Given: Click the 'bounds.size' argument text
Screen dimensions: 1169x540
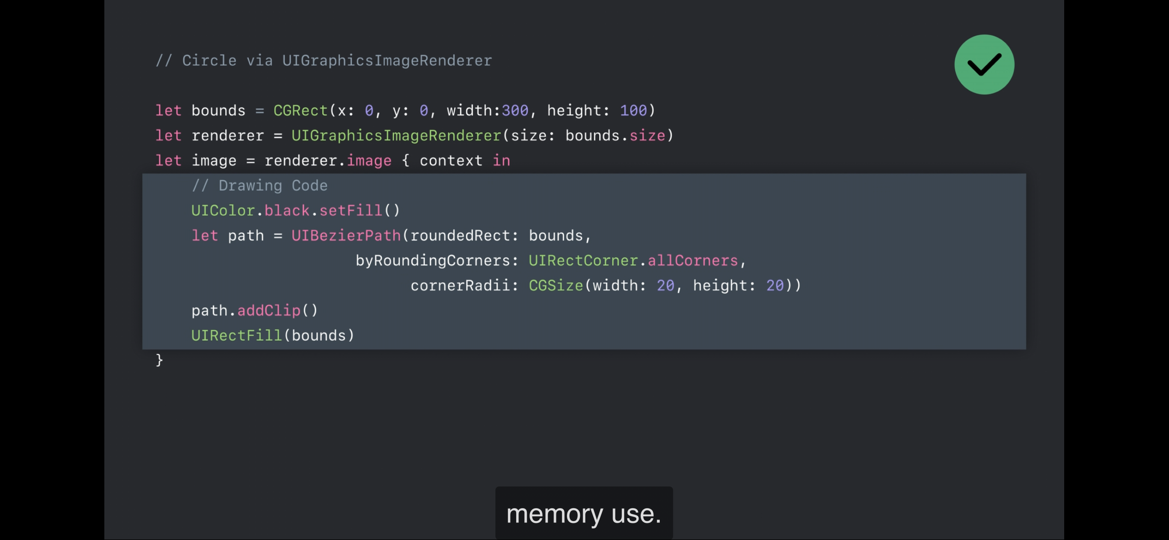Looking at the screenshot, I should 615,136.
